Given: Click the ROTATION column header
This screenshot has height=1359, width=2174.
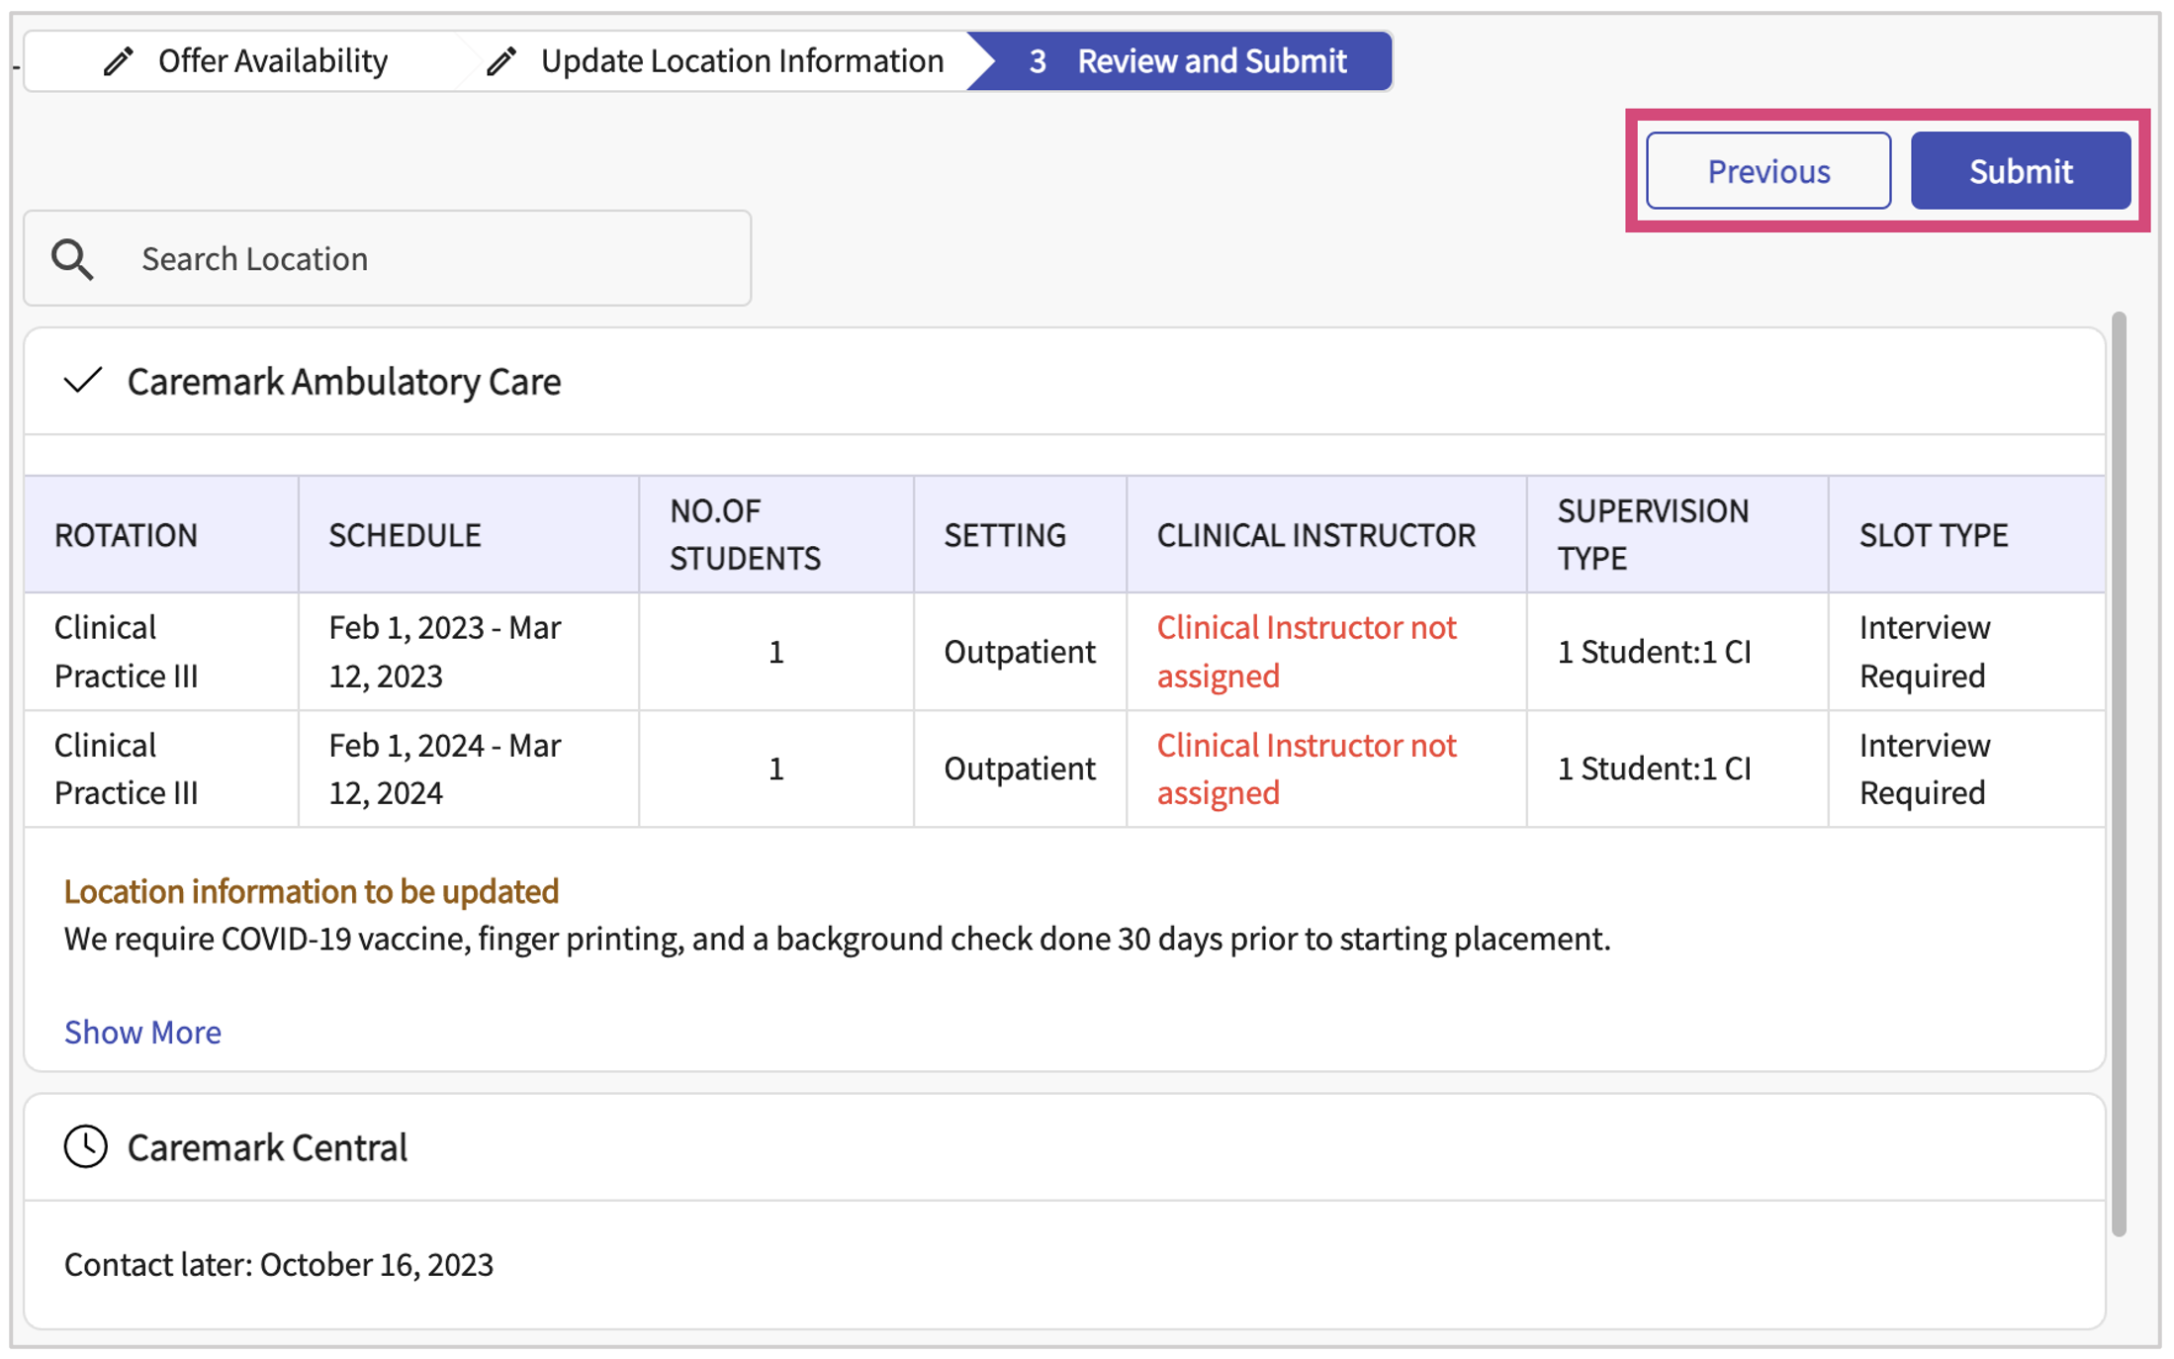Looking at the screenshot, I should click(161, 535).
